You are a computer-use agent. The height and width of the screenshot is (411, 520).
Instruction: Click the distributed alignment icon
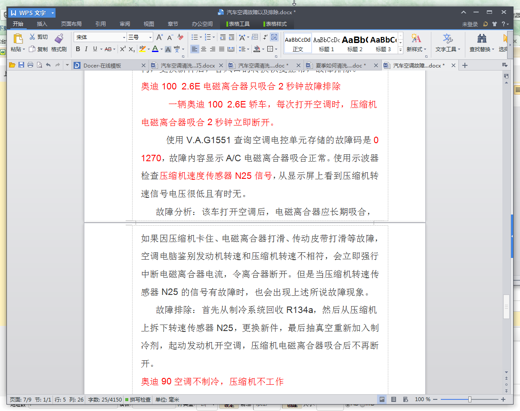[x=231, y=49]
